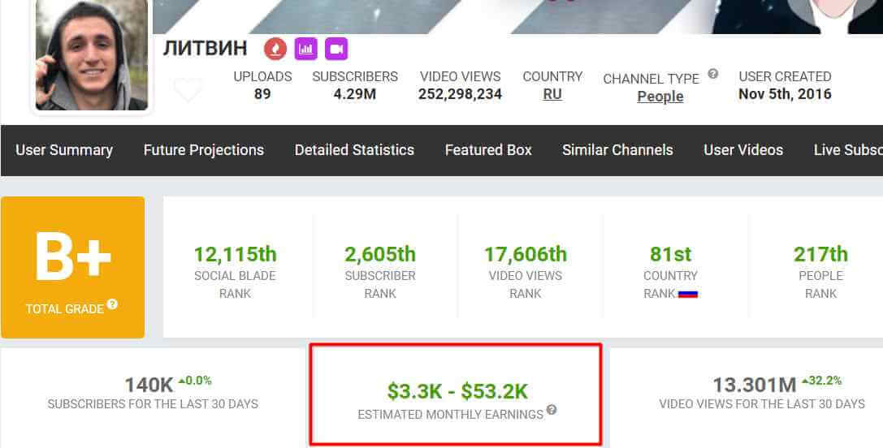Click the 81st country rank value
The height and width of the screenshot is (448, 883).
(670, 254)
